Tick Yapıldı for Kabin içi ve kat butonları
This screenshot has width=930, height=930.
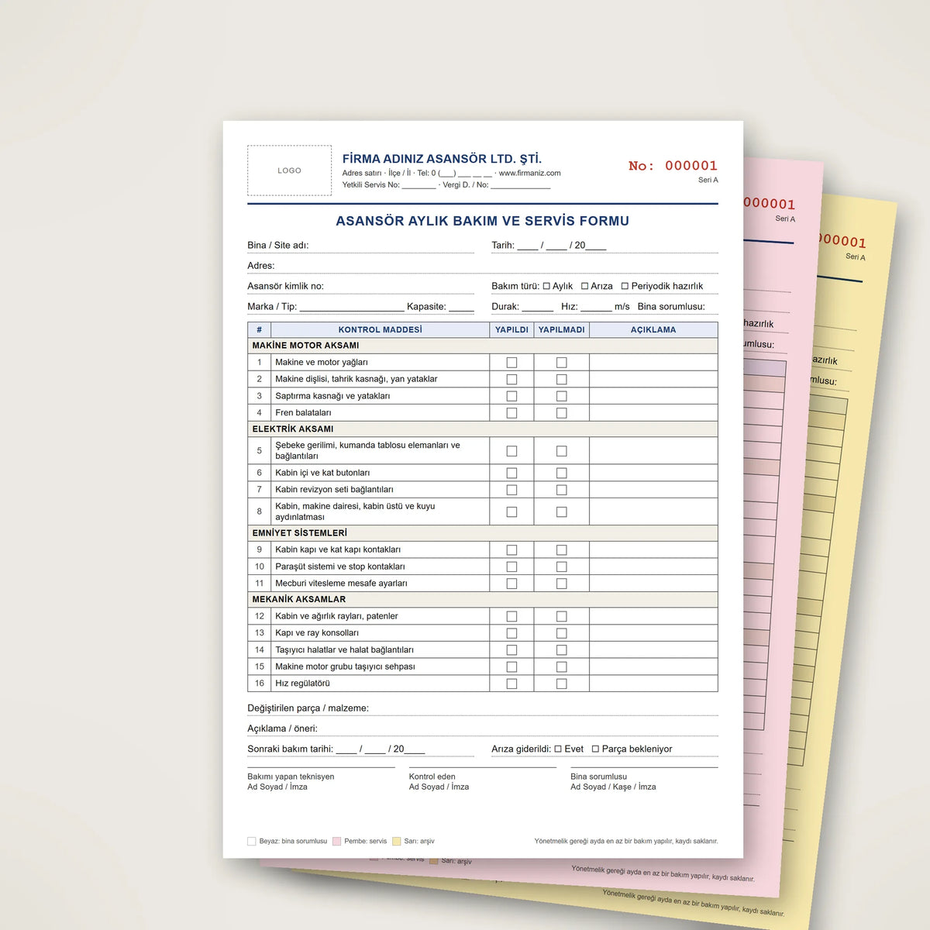[x=511, y=473]
